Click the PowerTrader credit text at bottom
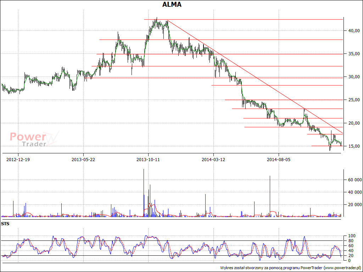Image resolution: width=363 pixels, height=272 pixels. tap(291, 268)
